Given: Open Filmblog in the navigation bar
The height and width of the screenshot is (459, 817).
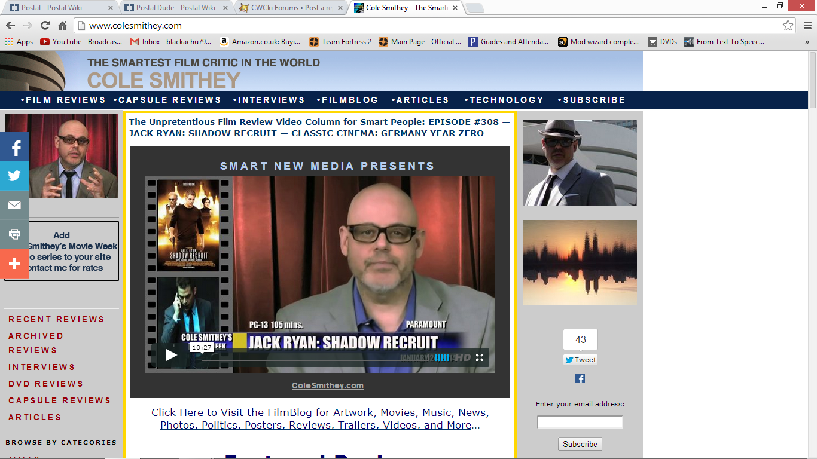Looking at the screenshot, I should tap(347, 100).
